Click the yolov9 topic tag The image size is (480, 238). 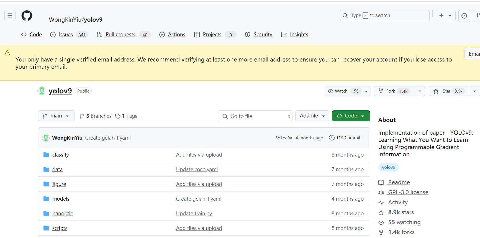pos(389,167)
